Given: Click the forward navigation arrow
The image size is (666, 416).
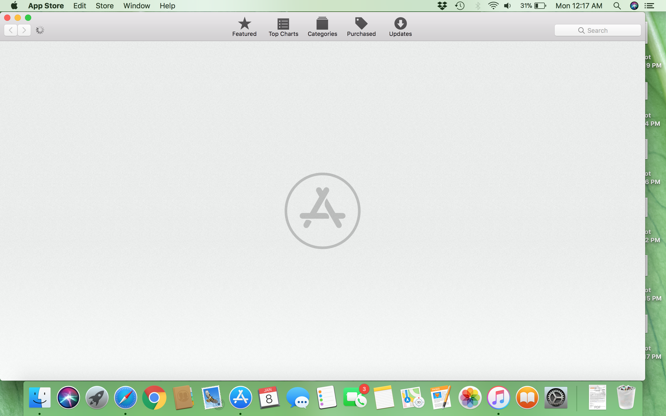Looking at the screenshot, I should (x=24, y=30).
